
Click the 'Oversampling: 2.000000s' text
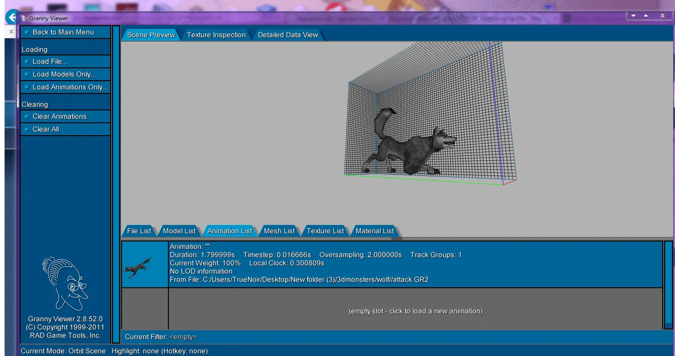[361, 255]
